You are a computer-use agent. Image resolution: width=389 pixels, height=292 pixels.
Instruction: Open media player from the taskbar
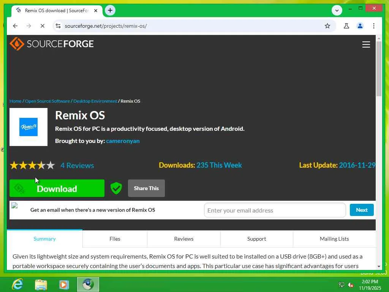click(64, 284)
